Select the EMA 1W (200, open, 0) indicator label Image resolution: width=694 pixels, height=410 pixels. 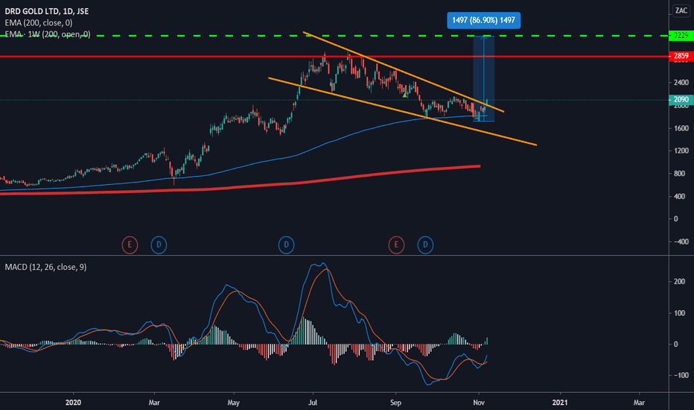48,34
